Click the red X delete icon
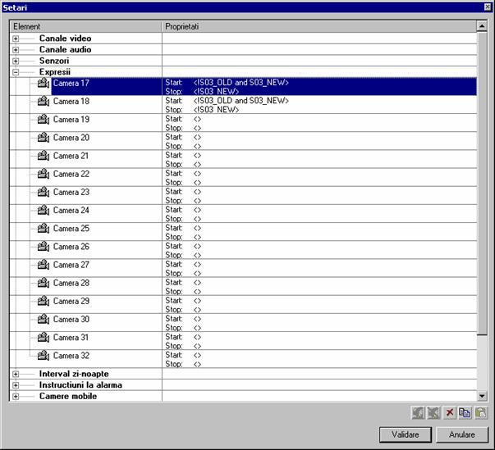This screenshot has height=450, width=495. point(450,414)
